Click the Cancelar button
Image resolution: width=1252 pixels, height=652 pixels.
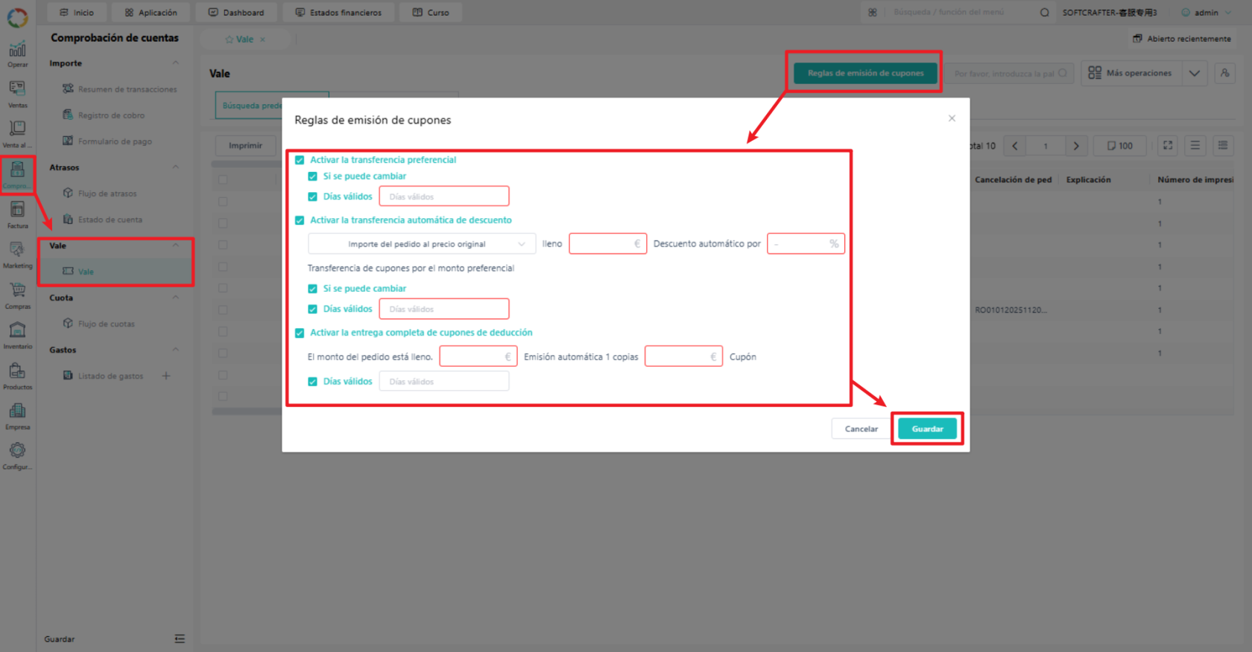click(x=861, y=429)
